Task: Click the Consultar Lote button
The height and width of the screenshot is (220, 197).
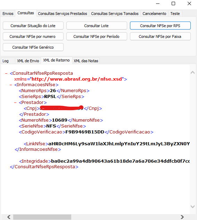Action: 97,26
